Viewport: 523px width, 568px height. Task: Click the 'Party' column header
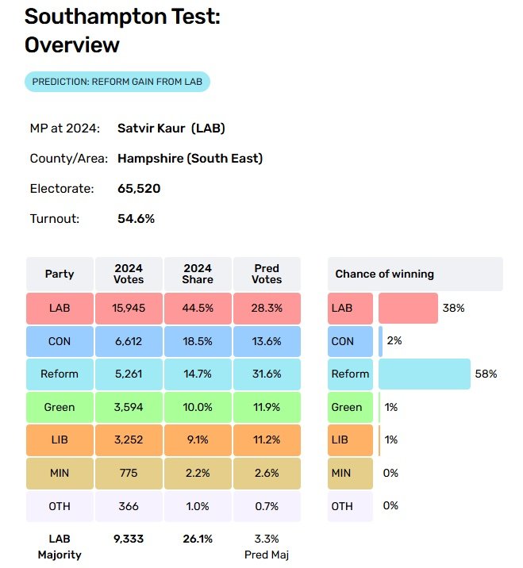pyautogui.click(x=60, y=274)
